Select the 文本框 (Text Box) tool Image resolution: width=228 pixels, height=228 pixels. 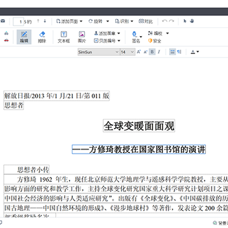pyautogui.click(x=64, y=37)
